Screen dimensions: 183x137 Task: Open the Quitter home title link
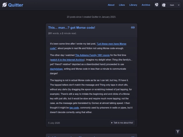(16, 5)
